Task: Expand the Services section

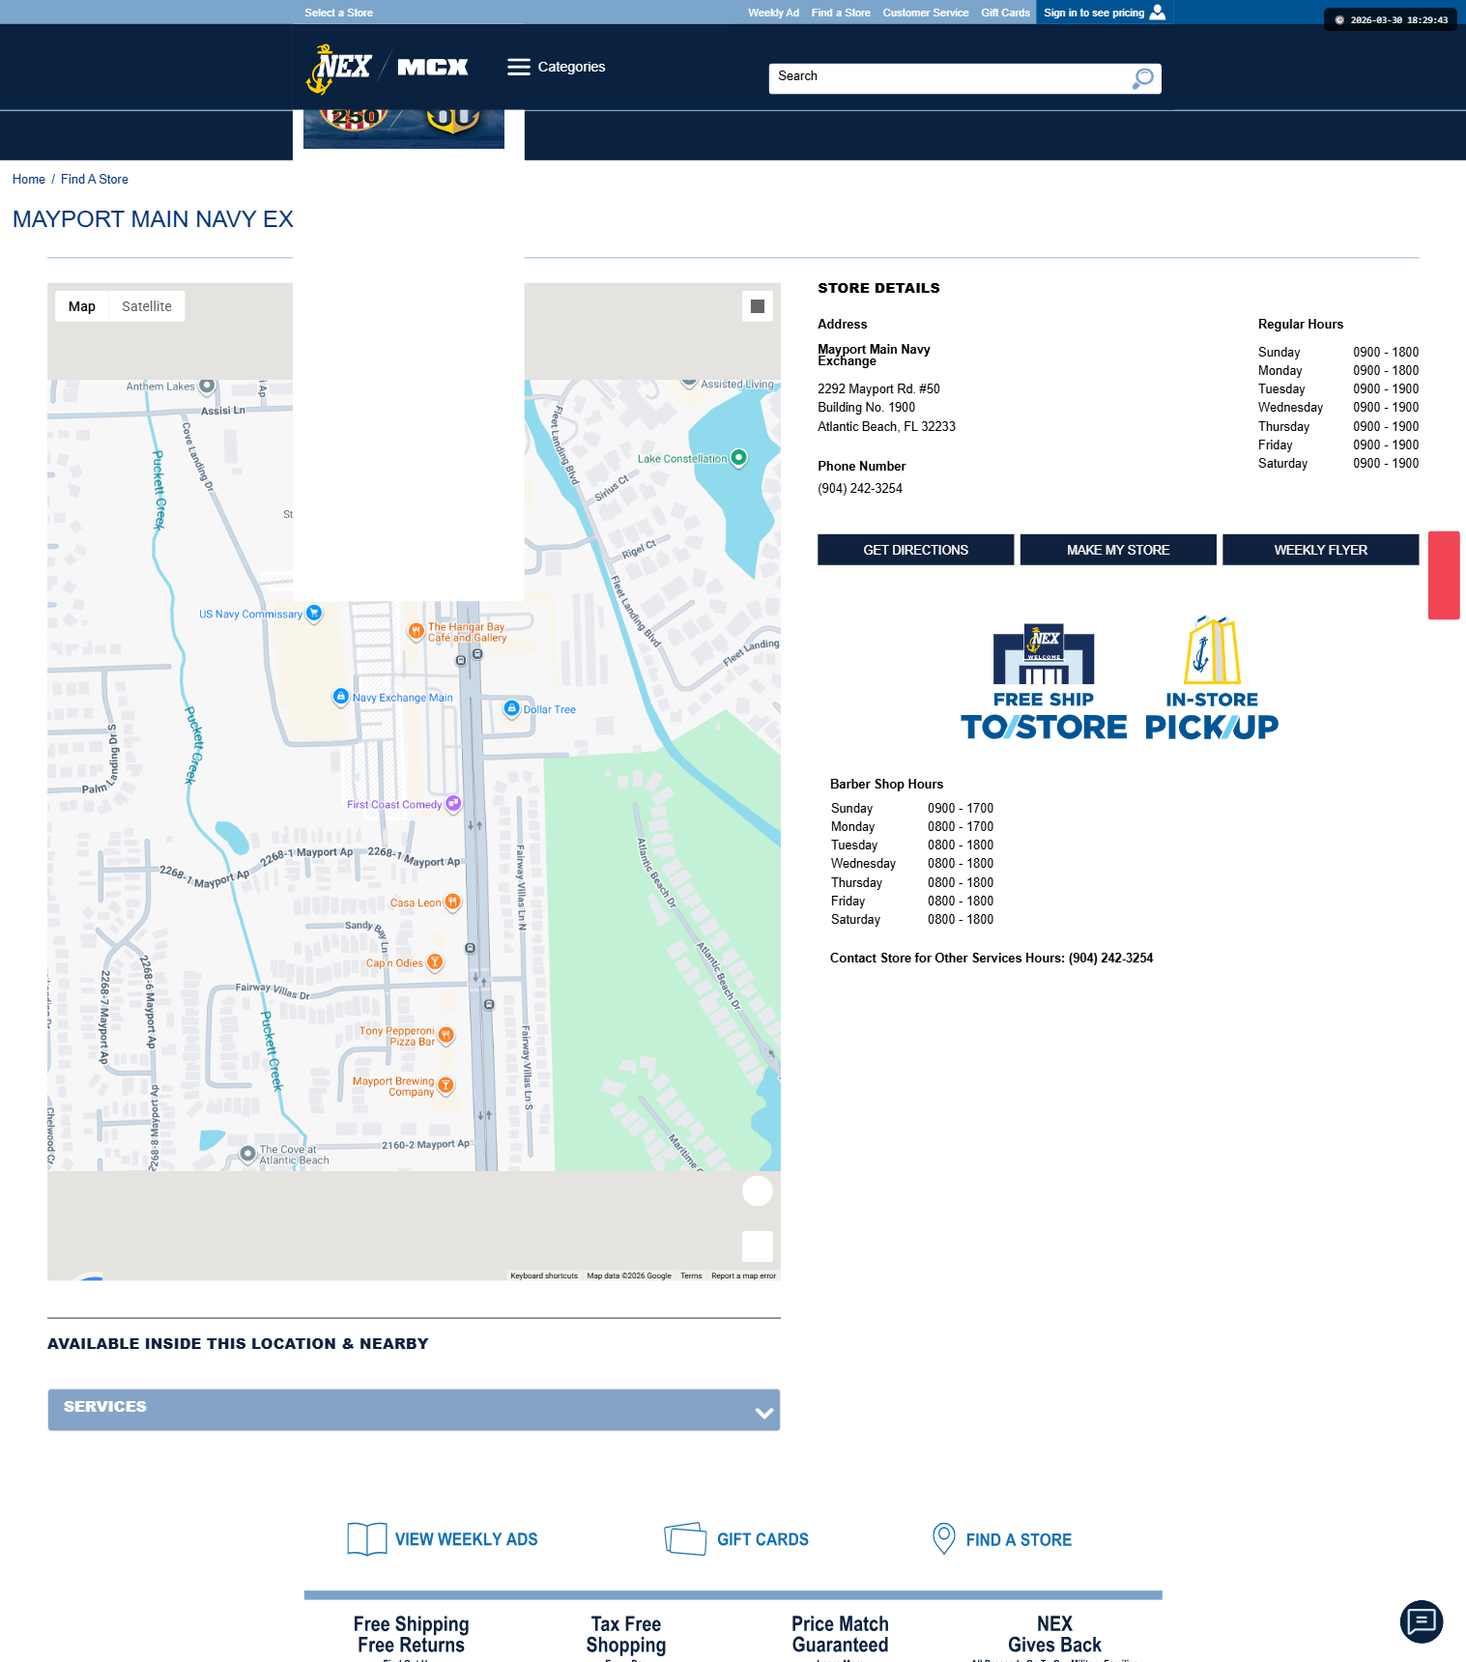Action: point(414,1410)
